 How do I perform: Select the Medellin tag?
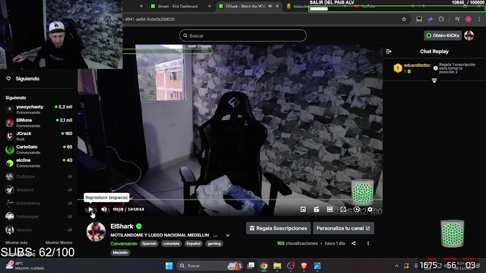tap(120, 253)
